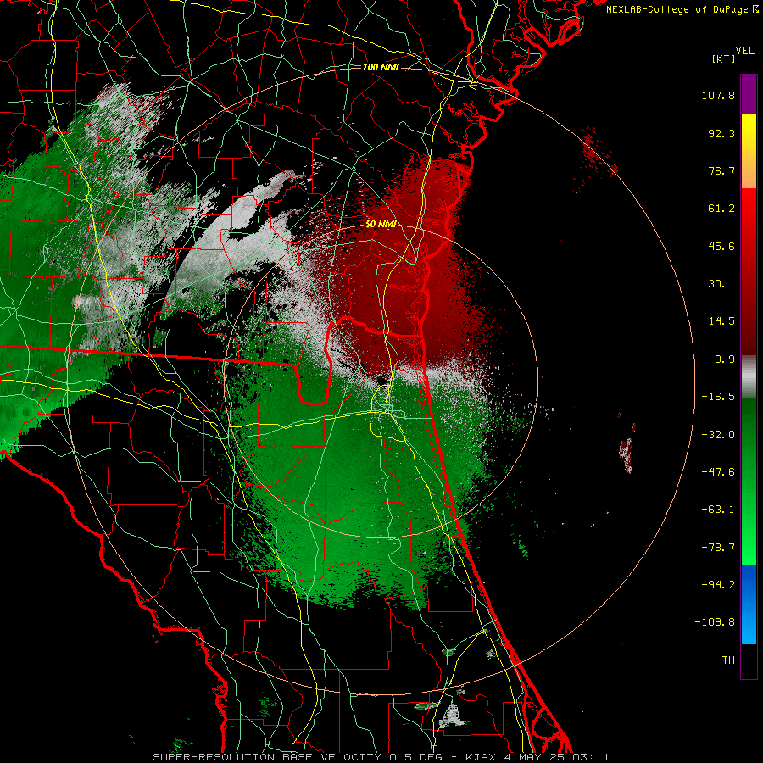Click the -63.1 velocity legend value

(x=718, y=510)
